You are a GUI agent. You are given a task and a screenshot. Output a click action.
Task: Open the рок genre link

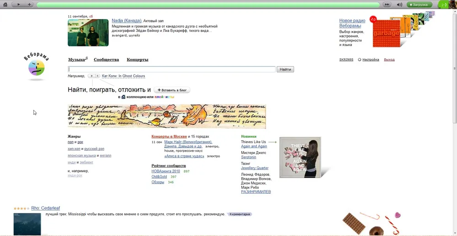pos(80,142)
